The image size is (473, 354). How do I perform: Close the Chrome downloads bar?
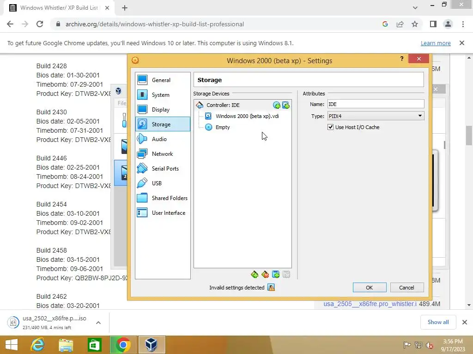465,322
